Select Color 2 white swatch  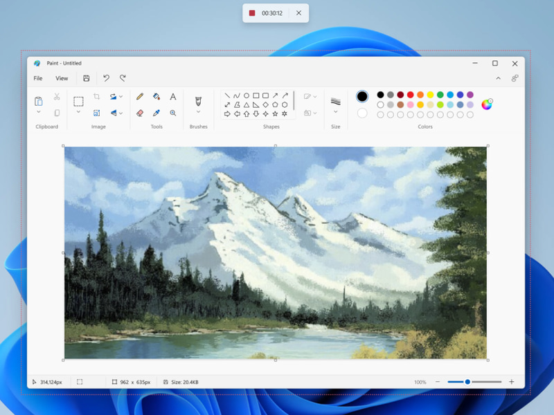click(362, 113)
